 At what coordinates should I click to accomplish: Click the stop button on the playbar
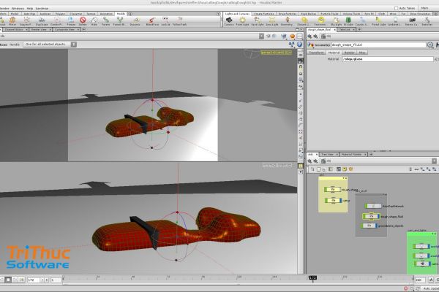(8, 280)
